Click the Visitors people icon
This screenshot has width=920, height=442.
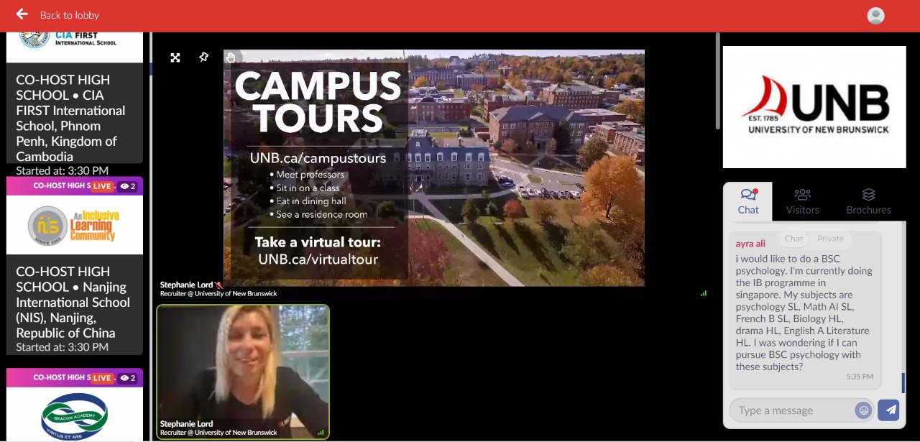(802, 194)
